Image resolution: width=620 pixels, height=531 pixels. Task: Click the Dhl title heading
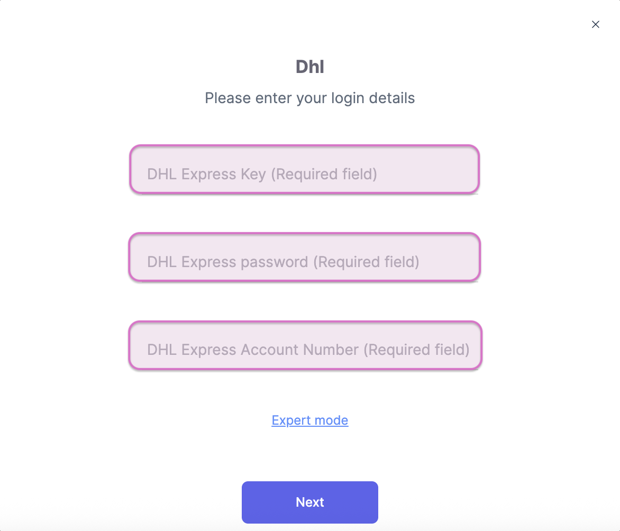click(309, 66)
